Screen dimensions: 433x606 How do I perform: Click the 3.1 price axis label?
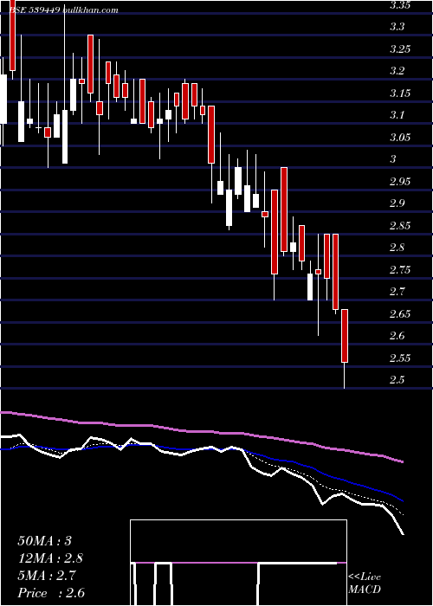tap(397, 115)
